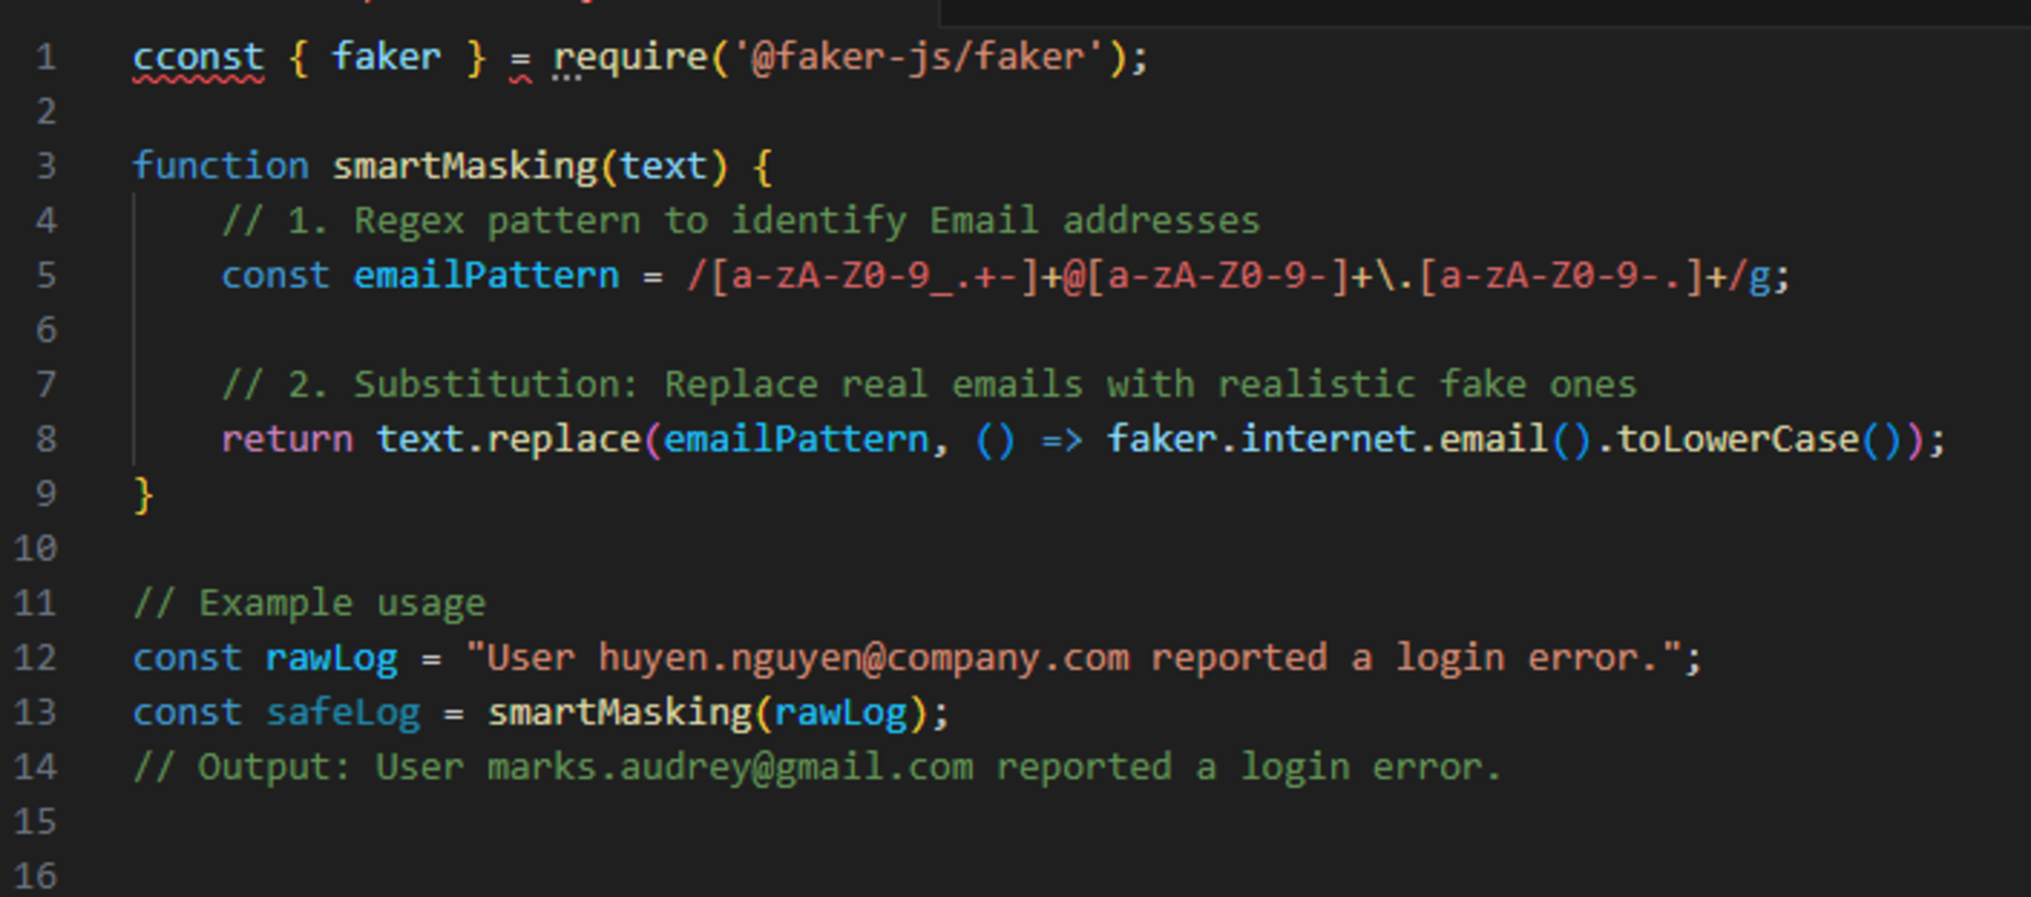Viewport: 2031px width, 897px height.
Task: Click the 'return' keyword
Action: (x=287, y=439)
